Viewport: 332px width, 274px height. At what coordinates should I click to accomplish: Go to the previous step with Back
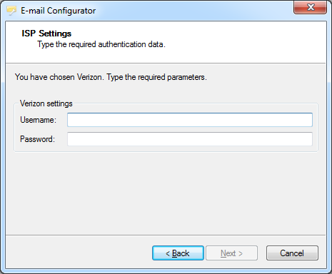pos(178,253)
